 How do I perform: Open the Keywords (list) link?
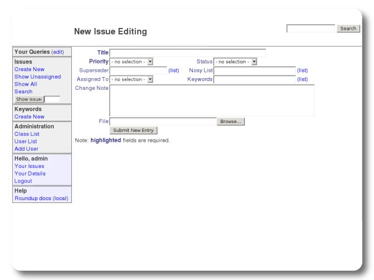(x=302, y=79)
